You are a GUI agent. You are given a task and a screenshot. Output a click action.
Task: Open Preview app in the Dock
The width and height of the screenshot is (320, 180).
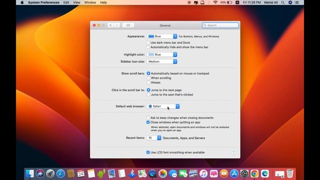coord(111,173)
